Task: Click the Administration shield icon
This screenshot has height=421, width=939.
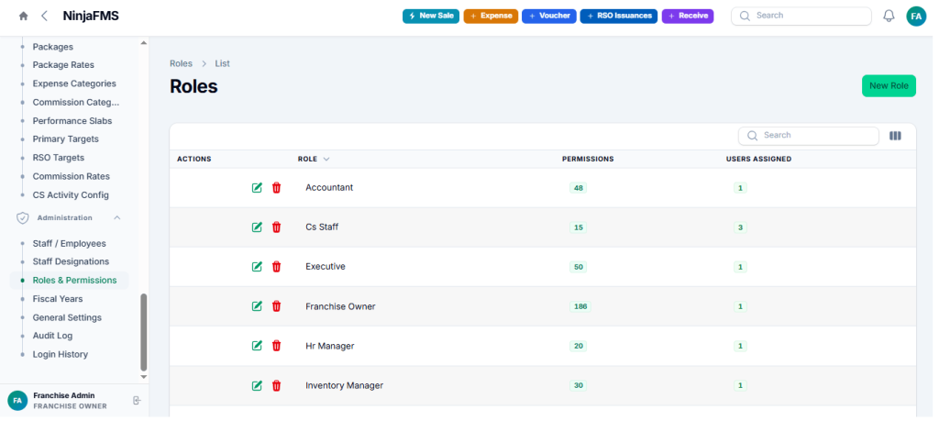Action: (x=23, y=218)
